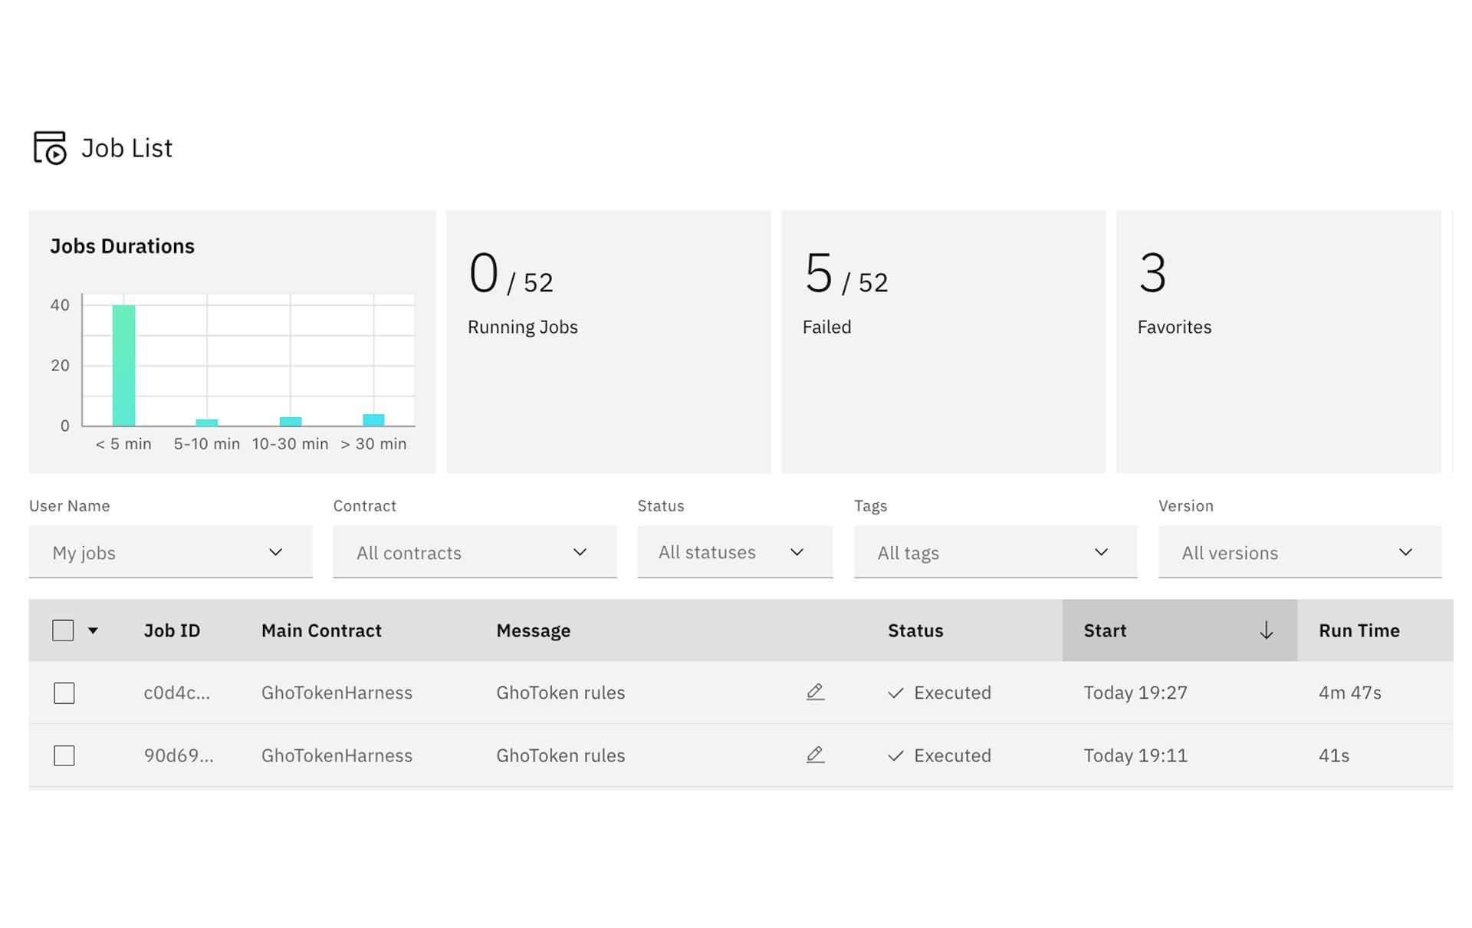Edit message for job 90d69
The width and height of the screenshot is (1472, 928).
click(815, 755)
